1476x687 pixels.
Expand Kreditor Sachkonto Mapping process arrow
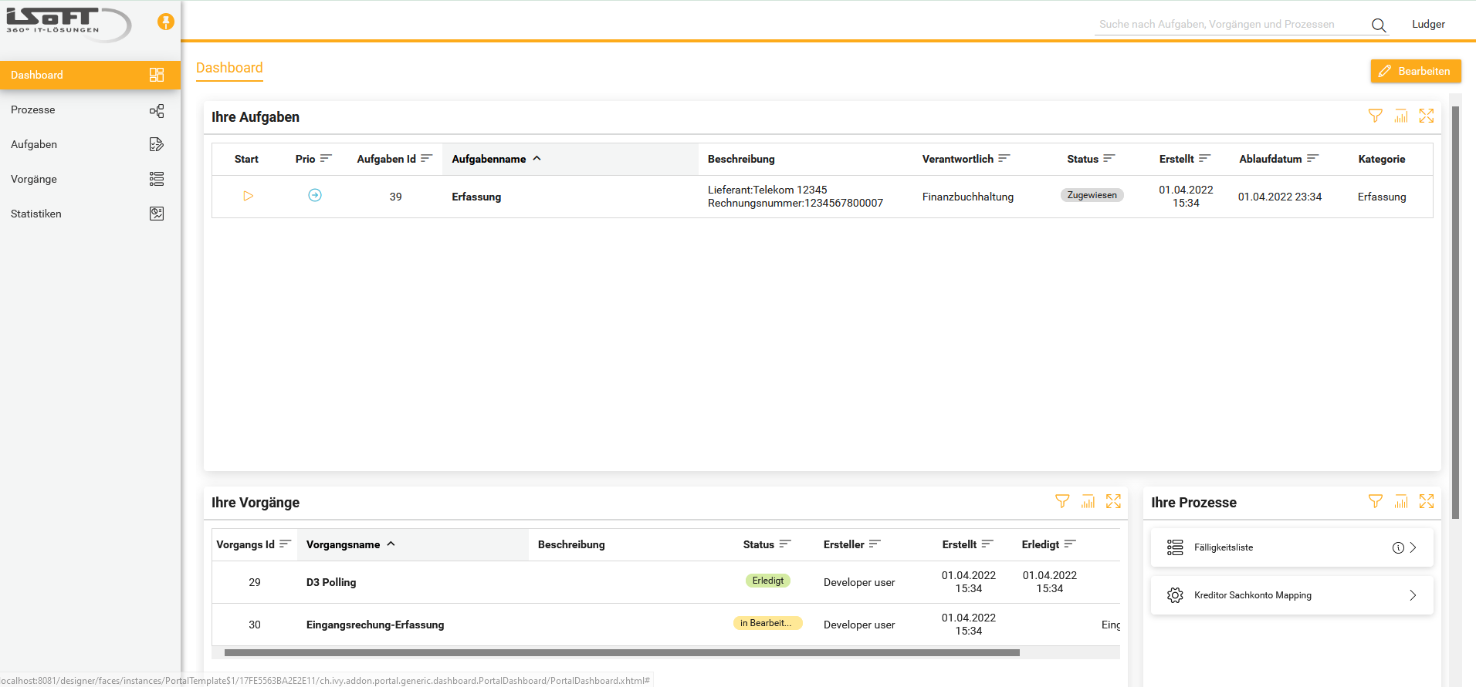(x=1413, y=595)
